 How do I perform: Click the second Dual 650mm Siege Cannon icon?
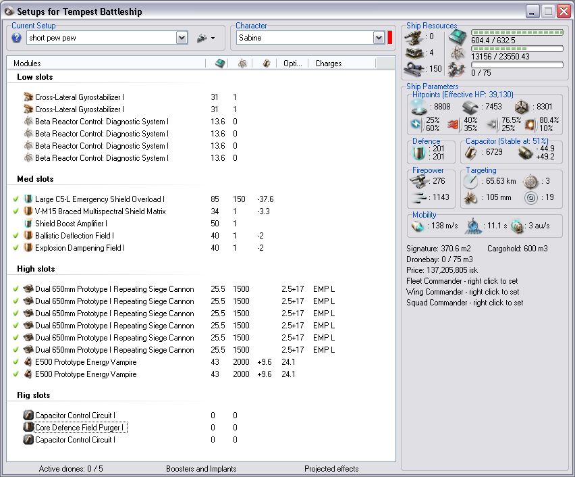click(x=28, y=301)
